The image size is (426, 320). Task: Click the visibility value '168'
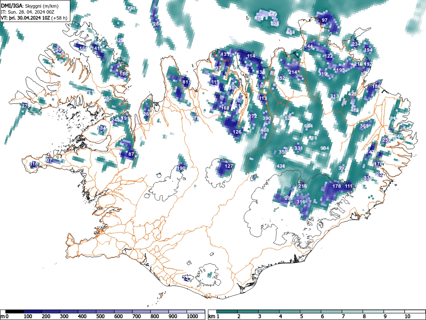pos(225,108)
